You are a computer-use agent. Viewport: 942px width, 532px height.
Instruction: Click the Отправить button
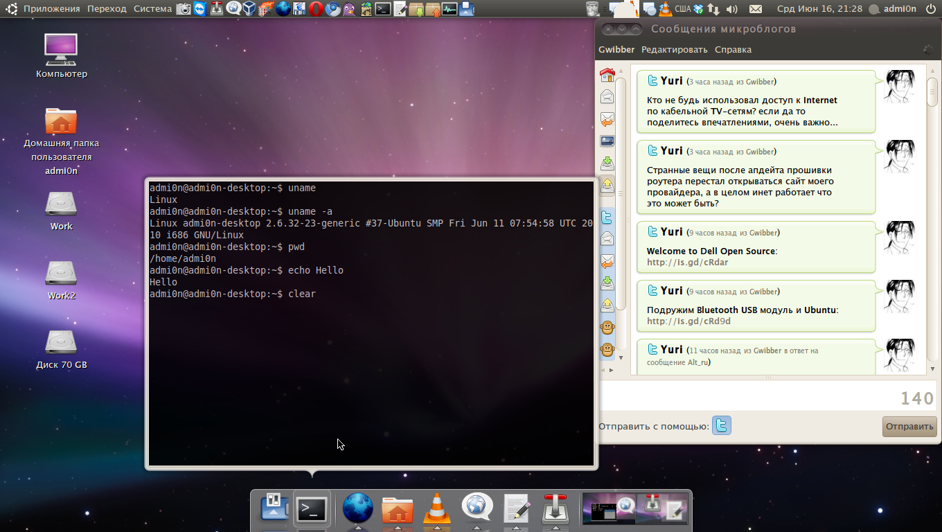pos(909,426)
